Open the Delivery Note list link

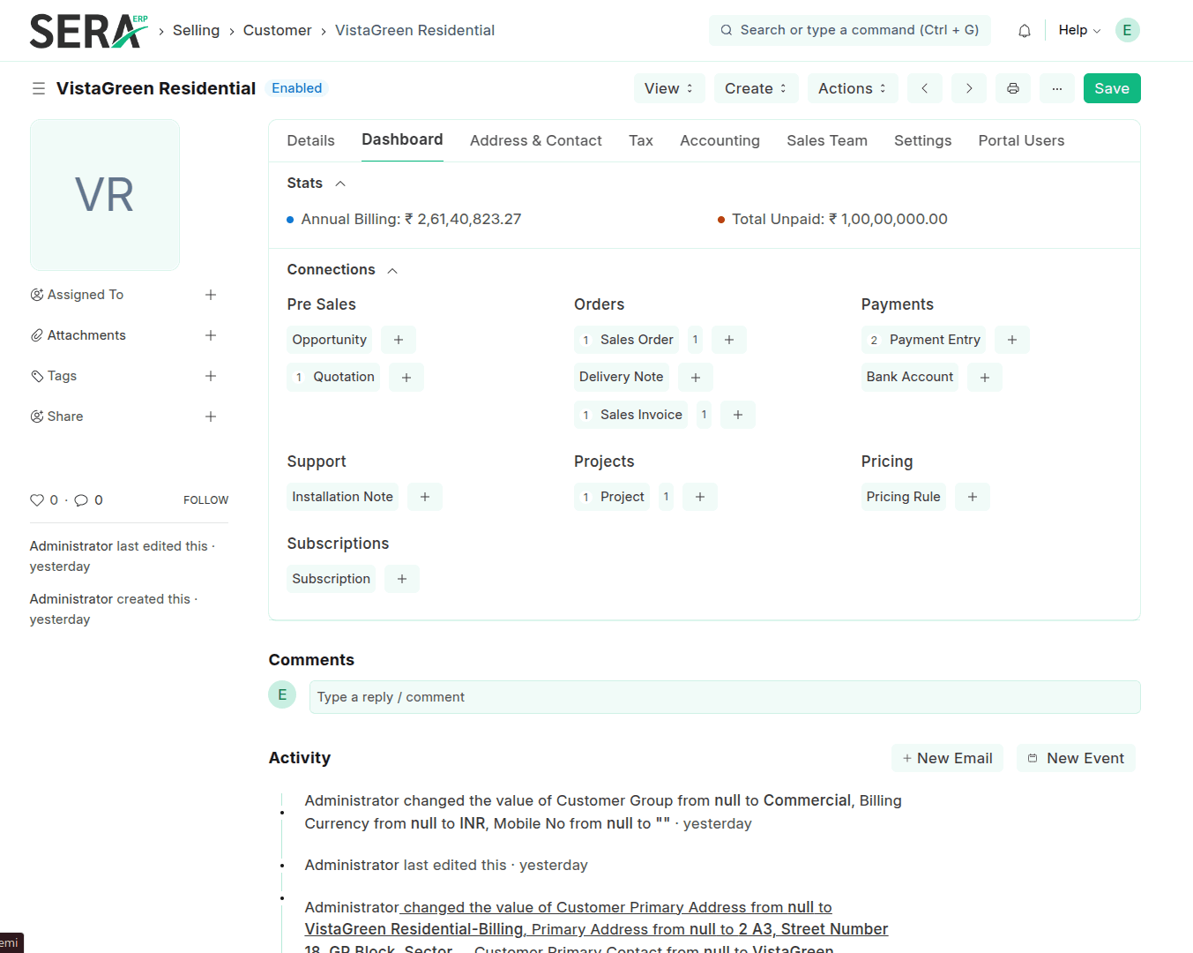point(622,377)
